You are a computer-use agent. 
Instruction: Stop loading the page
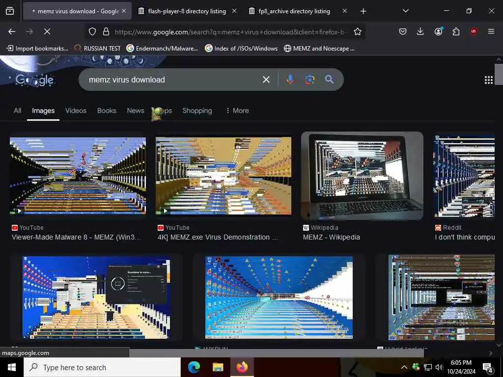point(47,31)
